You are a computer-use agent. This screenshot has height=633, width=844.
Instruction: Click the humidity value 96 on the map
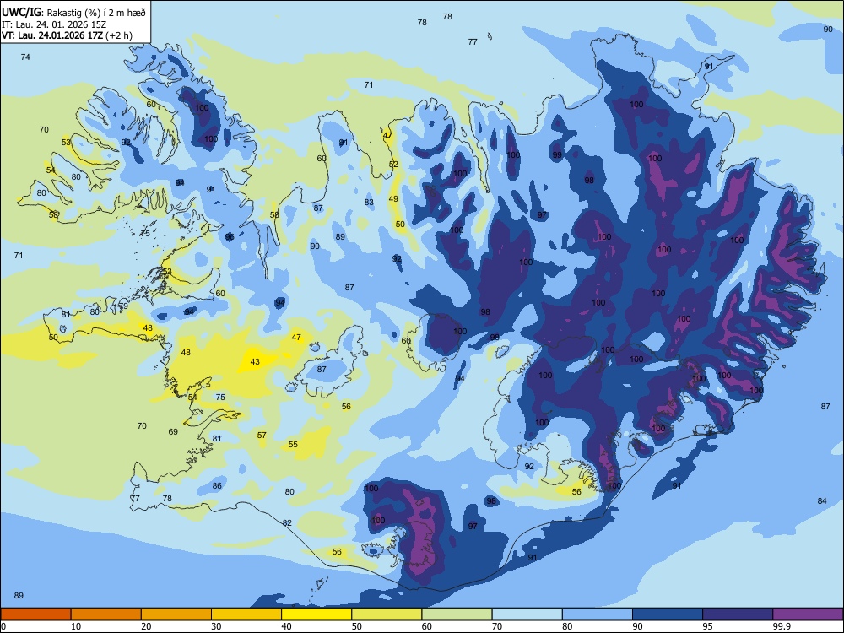[230, 237]
